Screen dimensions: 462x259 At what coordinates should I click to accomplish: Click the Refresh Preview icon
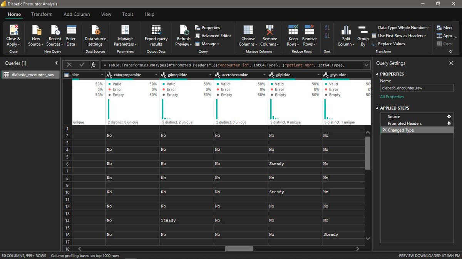tap(184, 30)
